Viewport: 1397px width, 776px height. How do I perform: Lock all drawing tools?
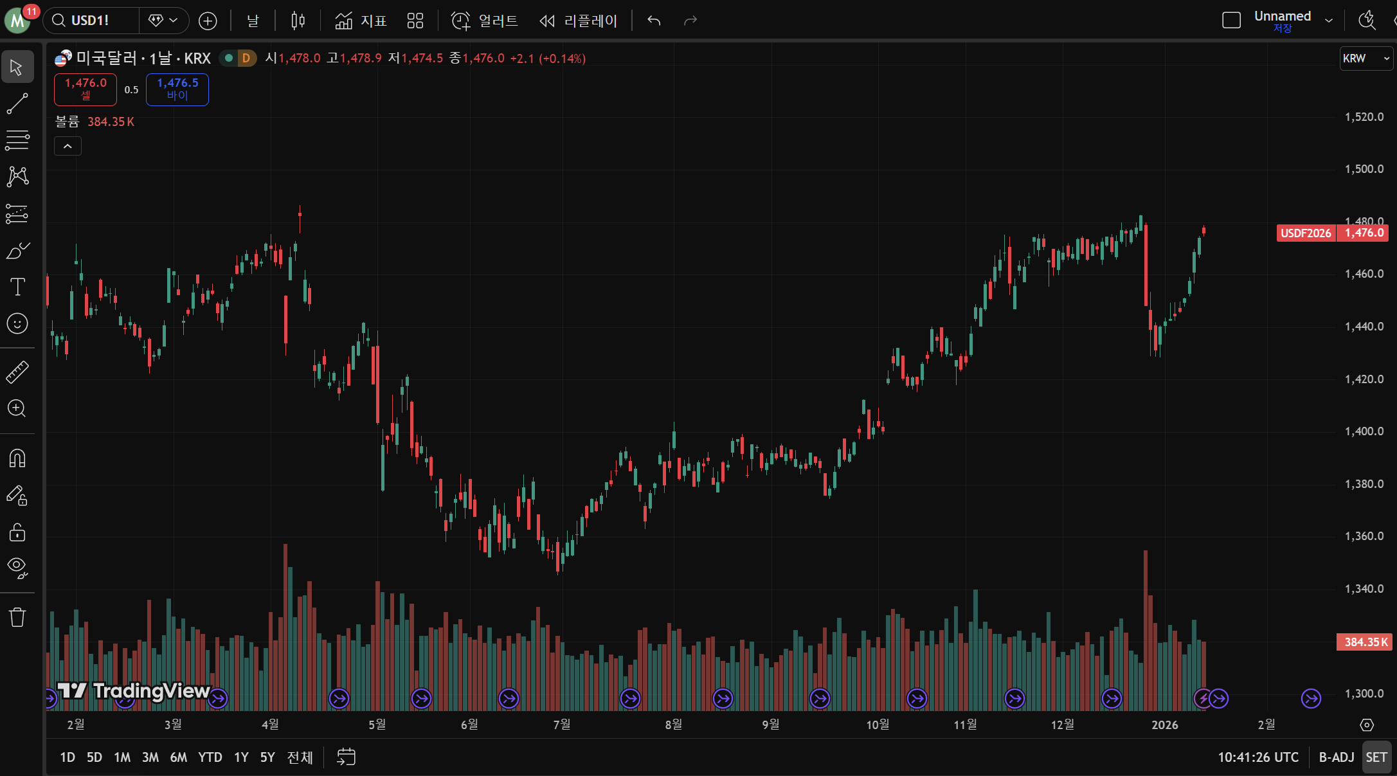[x=17, y=532]
